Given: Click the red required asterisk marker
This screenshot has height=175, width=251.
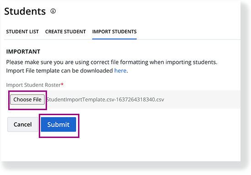Looking at the screenshot, I should pyautogui.click(x=62, y=84).
